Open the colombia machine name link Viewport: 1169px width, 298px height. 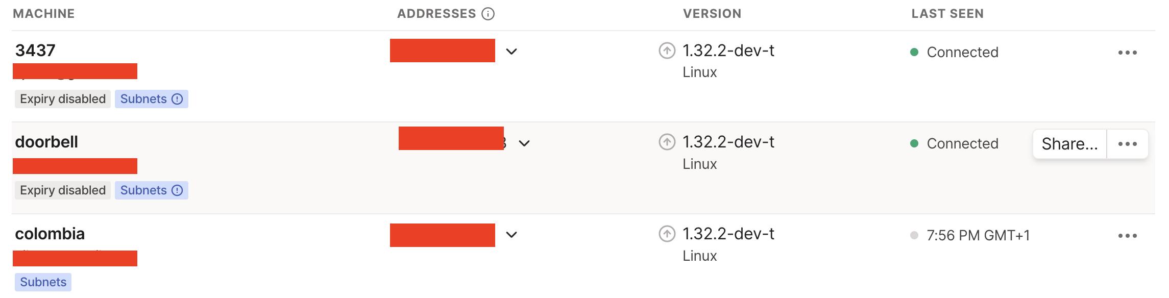[x=50, y=234]
